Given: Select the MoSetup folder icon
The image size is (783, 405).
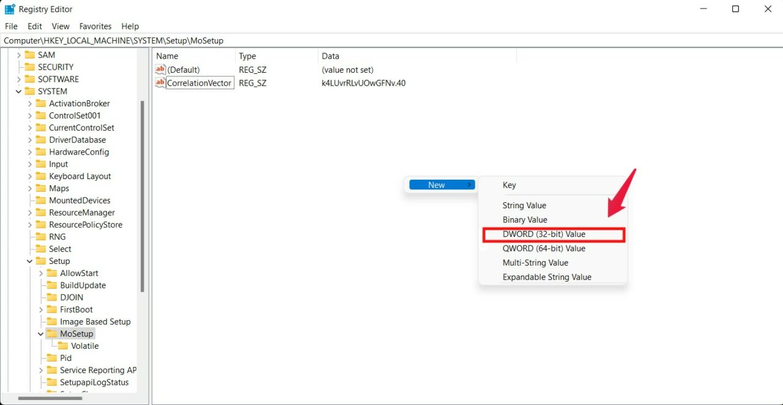Looking at the screenshot, I should [x=52, y=334].
